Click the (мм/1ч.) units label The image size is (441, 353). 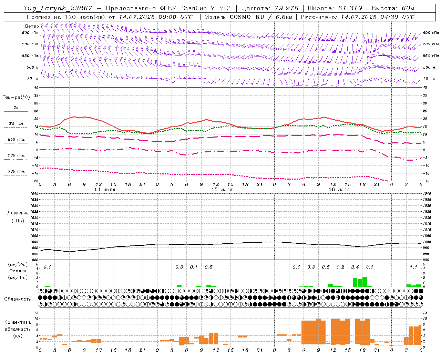[x=18, y=278]
